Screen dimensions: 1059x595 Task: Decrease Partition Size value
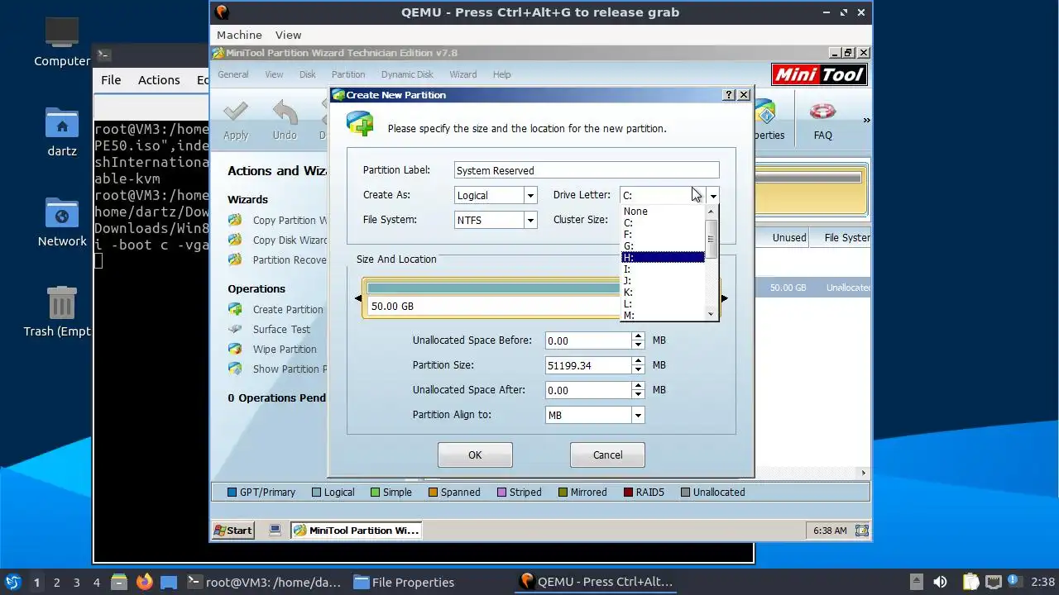[638, 369]
